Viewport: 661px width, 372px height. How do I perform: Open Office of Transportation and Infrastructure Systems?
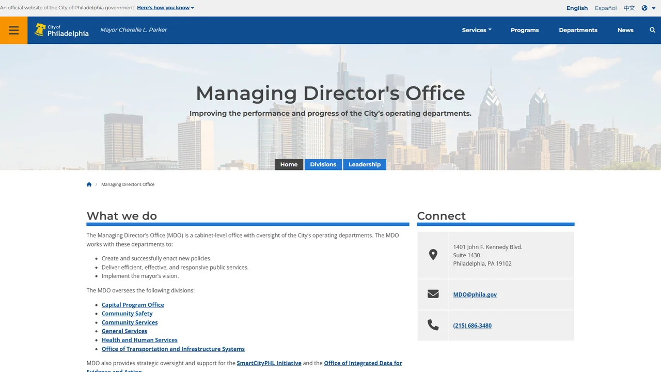[x=173, y=349]
